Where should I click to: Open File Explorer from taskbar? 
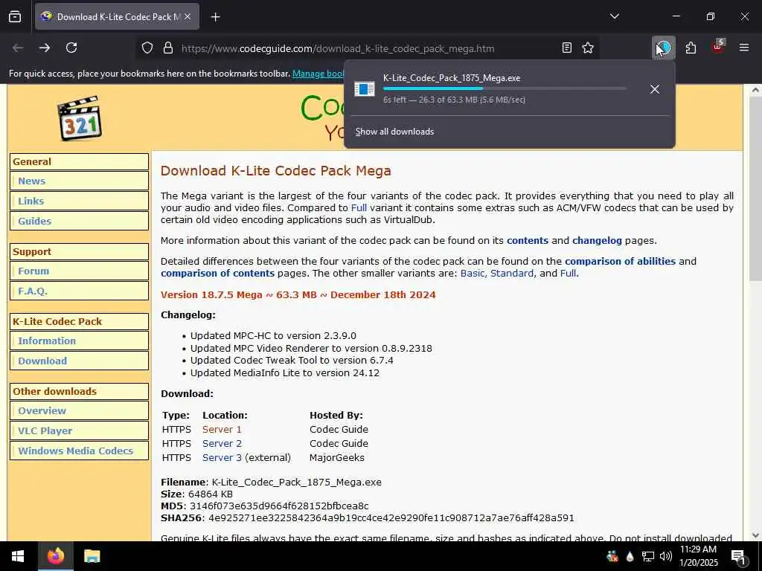click(92, 556)
